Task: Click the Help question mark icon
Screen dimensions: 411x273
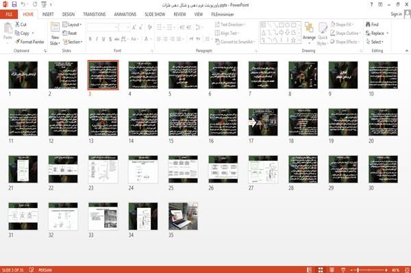Action: [x=371, y=5]
